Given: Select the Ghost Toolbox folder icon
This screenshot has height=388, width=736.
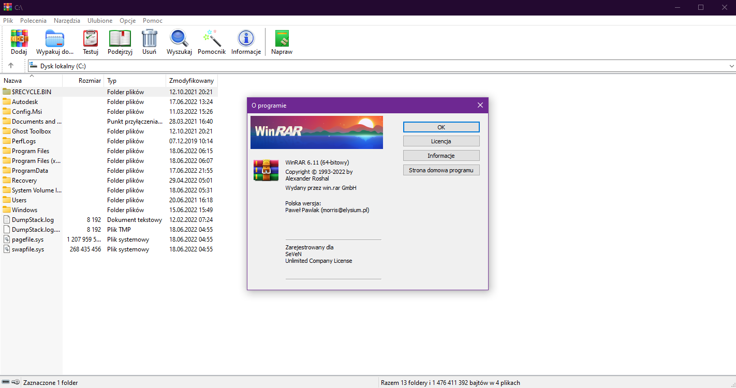Looking at the screenshot, I should click(x=7, y=131).
